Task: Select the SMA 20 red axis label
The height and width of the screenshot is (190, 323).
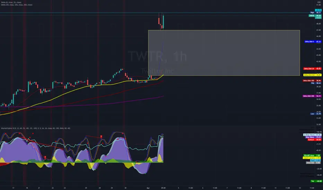Action: (x=312, y=69)
